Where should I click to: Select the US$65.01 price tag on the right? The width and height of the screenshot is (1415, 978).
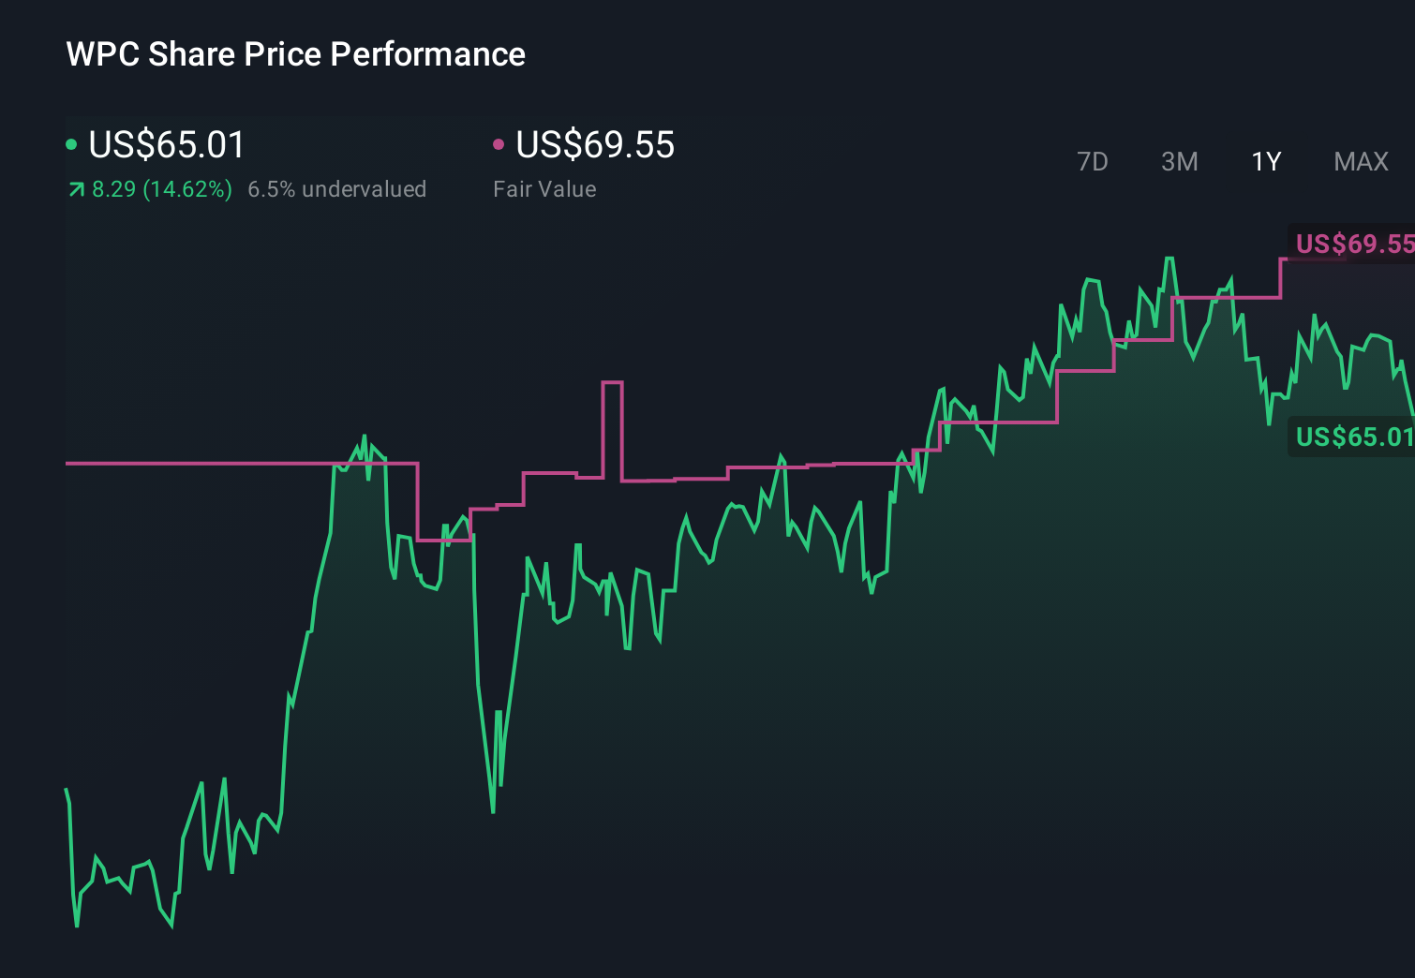pos(1353,437)
